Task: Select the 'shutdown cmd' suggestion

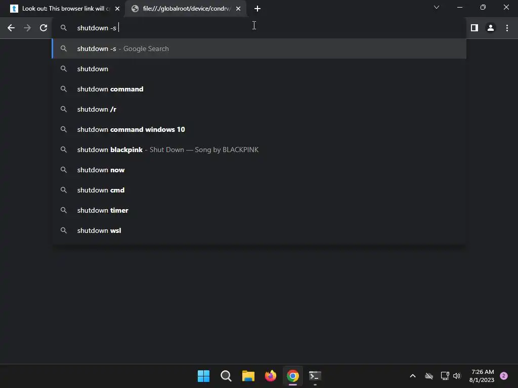Action: (x=259, y=190)
